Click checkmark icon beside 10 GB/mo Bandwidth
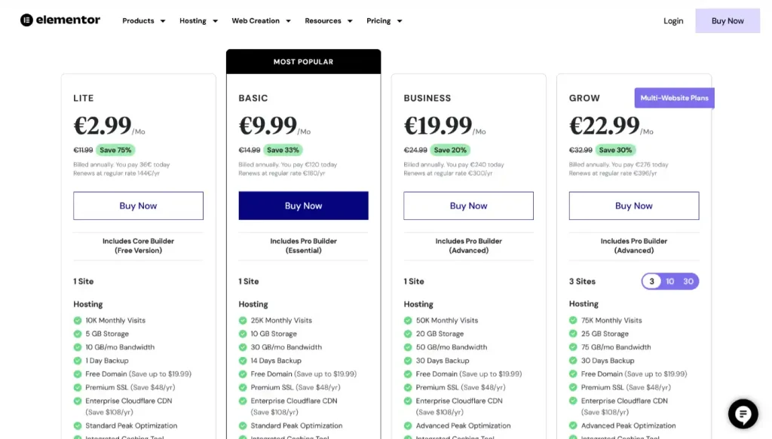The image size is (772, 439). 78,347
